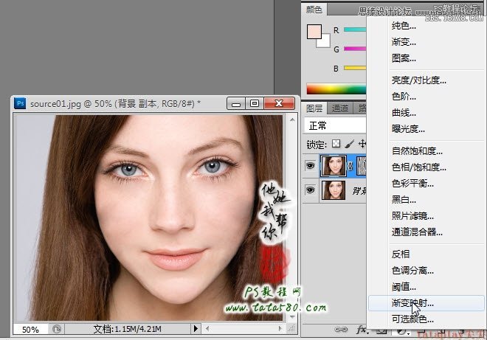This screenshot has height=340, width=487.
Task: Select 阈值... threshold entry
Action: [x=404, y=287]
